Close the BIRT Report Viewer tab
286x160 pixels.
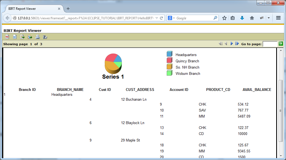click(59, 8)
